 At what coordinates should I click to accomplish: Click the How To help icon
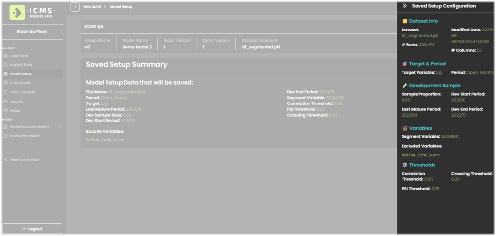click(6, 102)
